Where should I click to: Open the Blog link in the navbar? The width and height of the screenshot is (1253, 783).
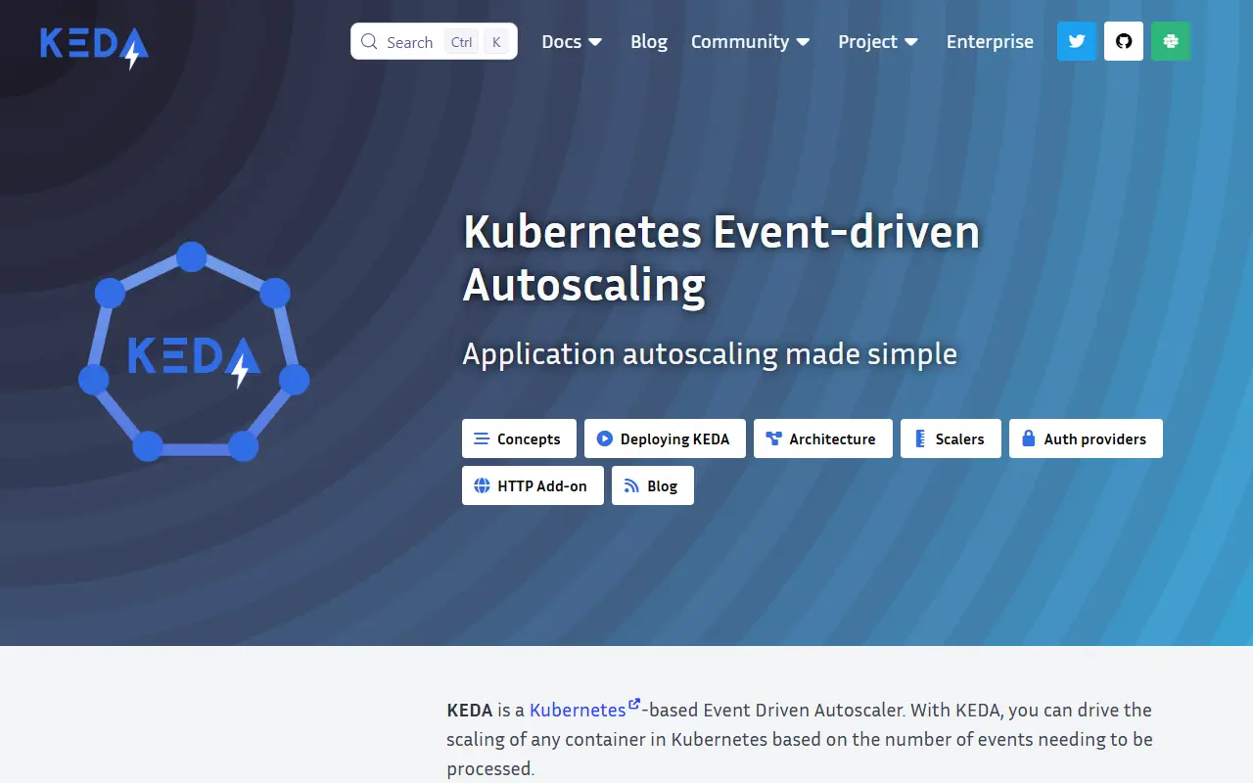click(649, 41)
